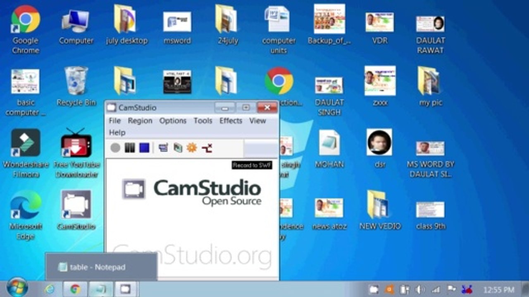Select the news atoz image file
The height and width of the screenshot is (297, 529).
point(329,214)
